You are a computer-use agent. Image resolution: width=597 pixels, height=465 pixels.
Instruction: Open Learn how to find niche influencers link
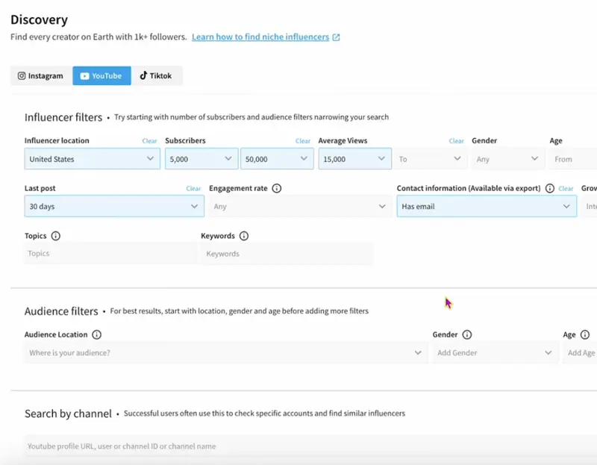(x=260, y=37)
